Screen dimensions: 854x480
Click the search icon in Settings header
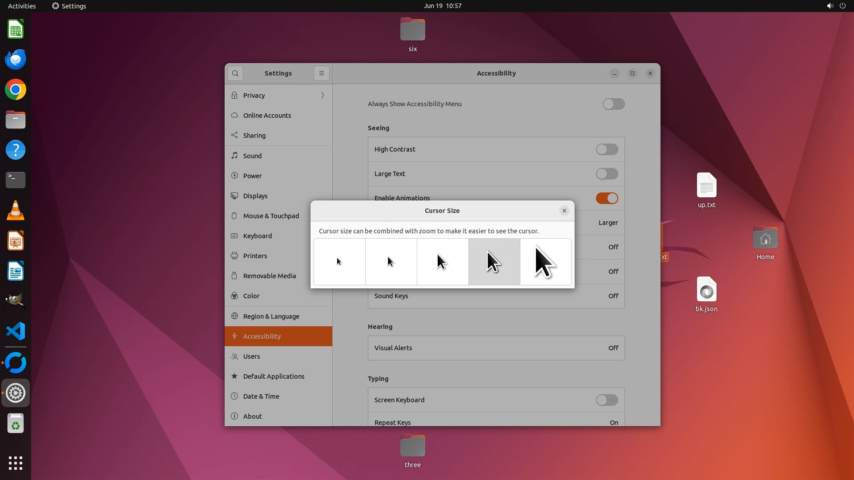(235, 73)
